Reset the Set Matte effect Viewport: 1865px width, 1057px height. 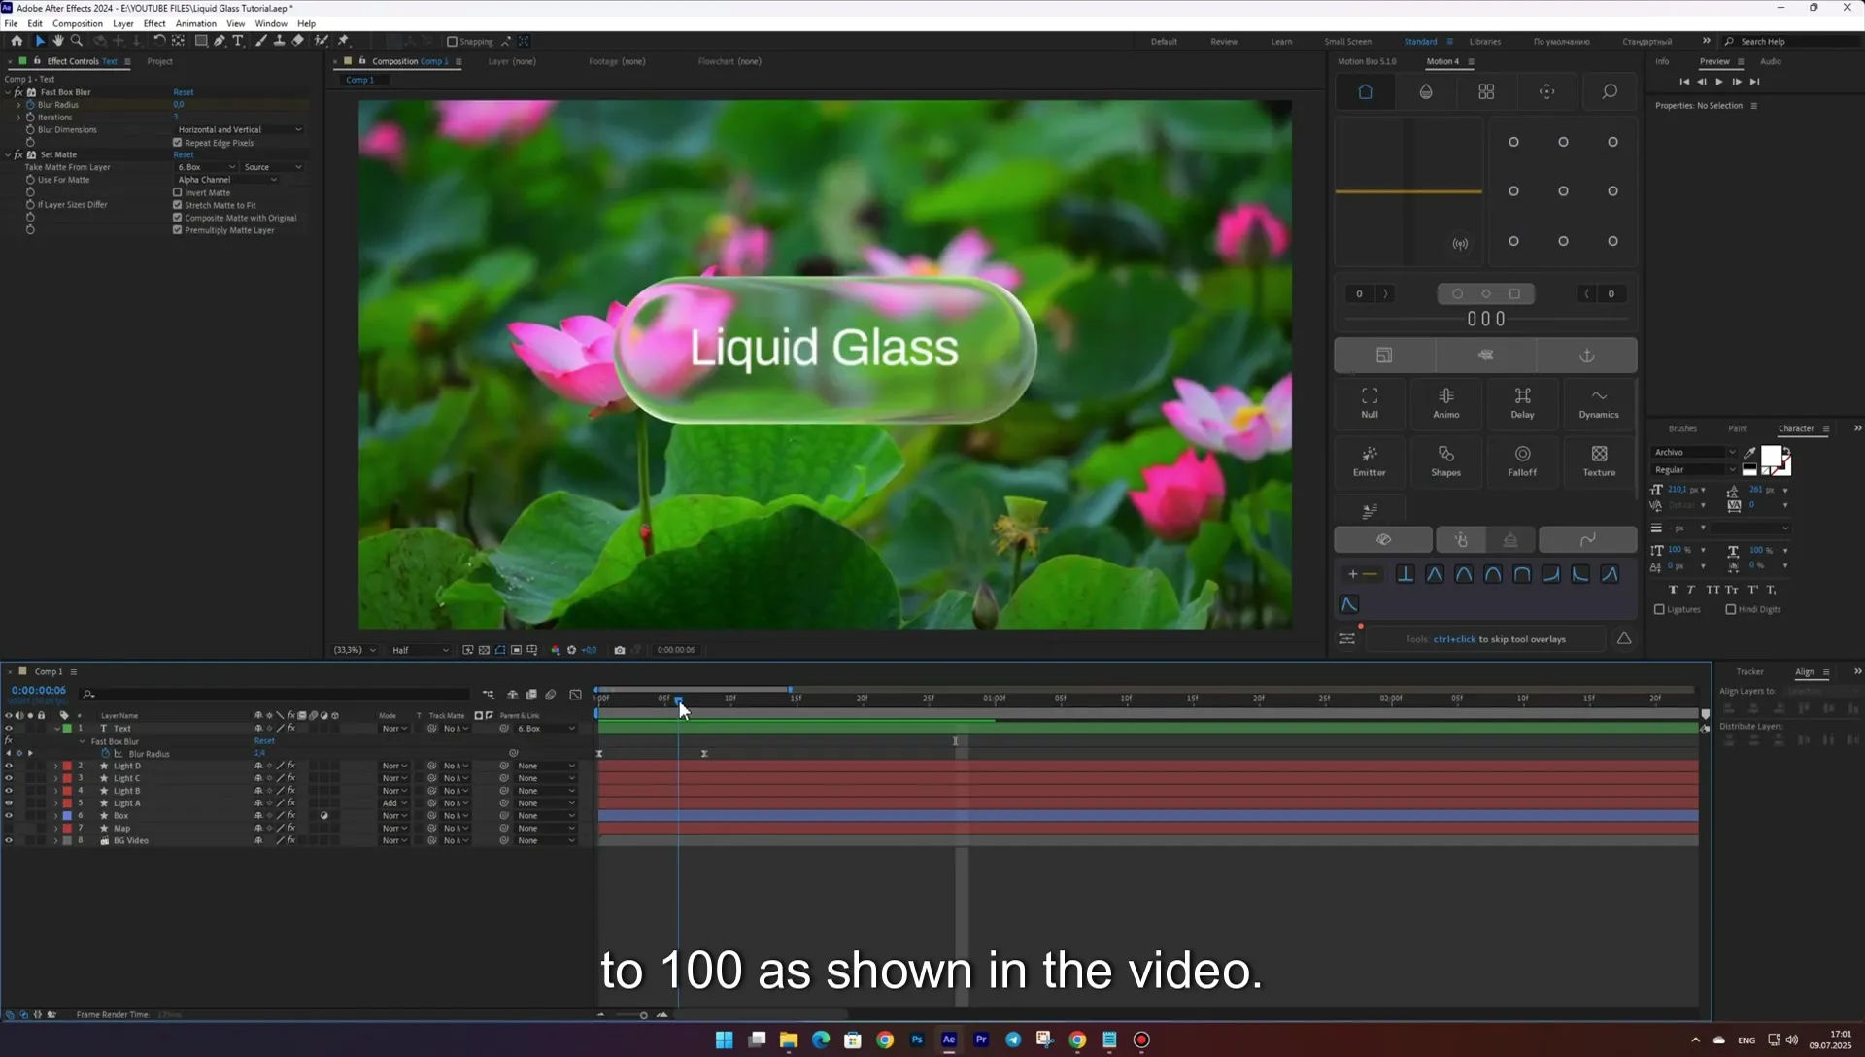184,154
